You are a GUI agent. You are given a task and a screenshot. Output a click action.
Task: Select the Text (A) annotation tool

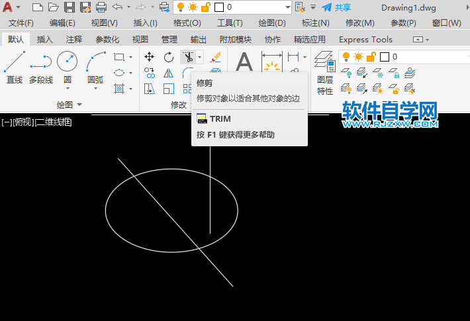(245, 64)
